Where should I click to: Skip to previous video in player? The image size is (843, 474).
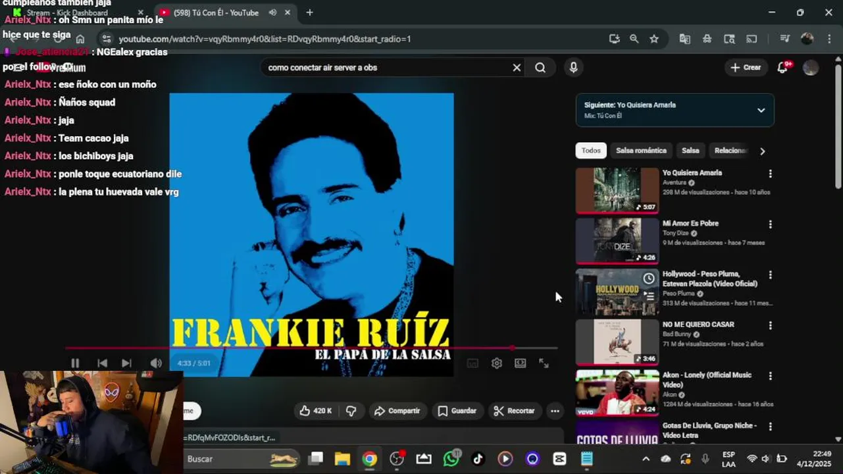[102, 363]
